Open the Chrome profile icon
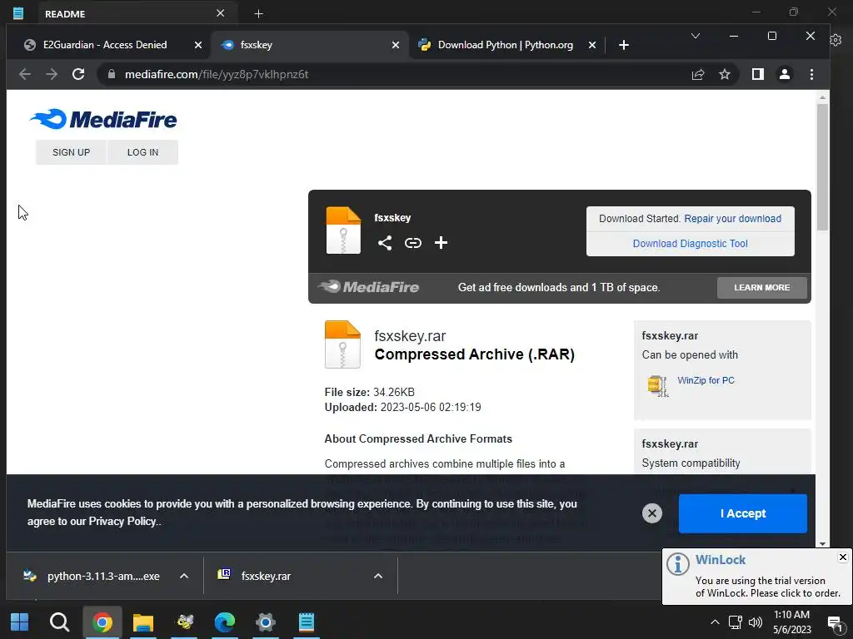This screenshot has width=853, height=639. click(785, 74)
